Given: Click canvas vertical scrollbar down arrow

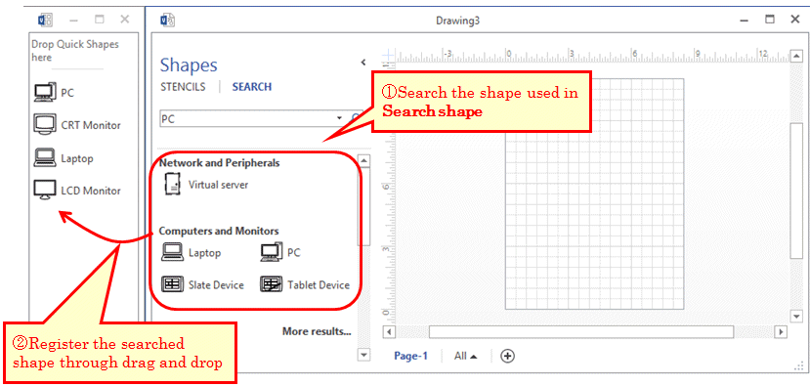Looking at the screenshot, I should [x=796, y=317].
